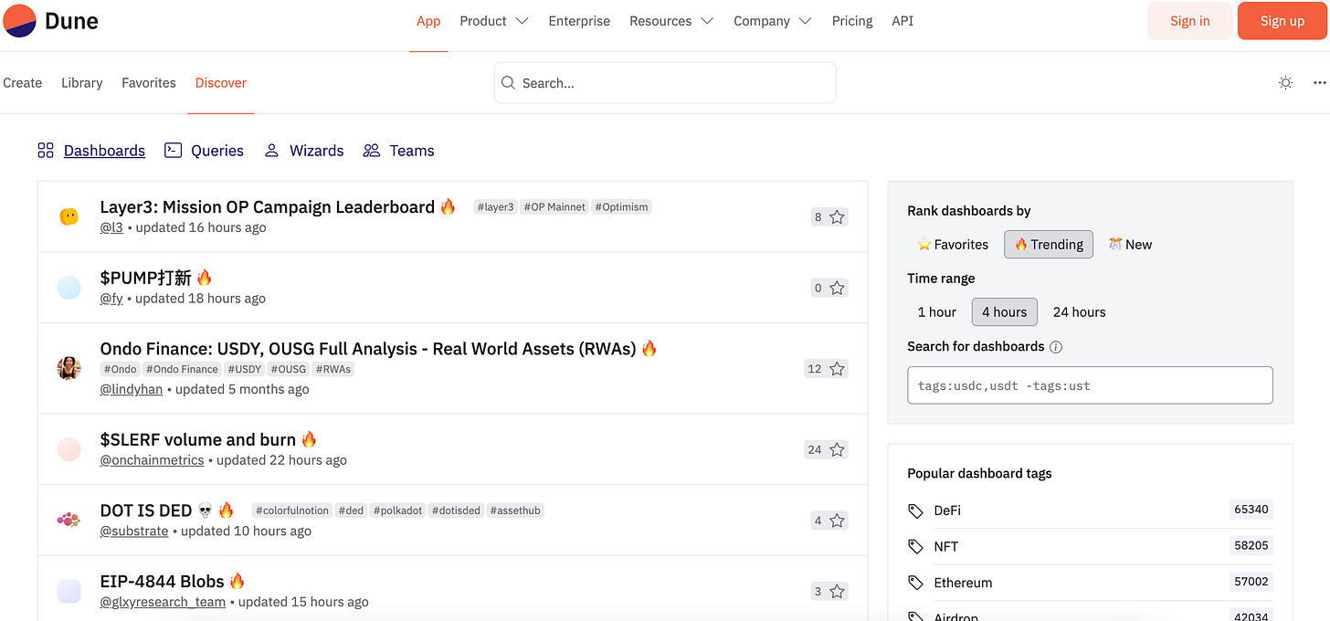Screen dimensions: 1330x621
Task: Set time range to 24 hours
Action: click(1079, 311)
